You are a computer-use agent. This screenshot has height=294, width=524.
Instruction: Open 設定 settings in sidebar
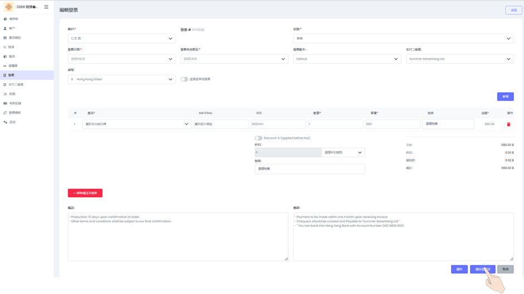[12, 122]
